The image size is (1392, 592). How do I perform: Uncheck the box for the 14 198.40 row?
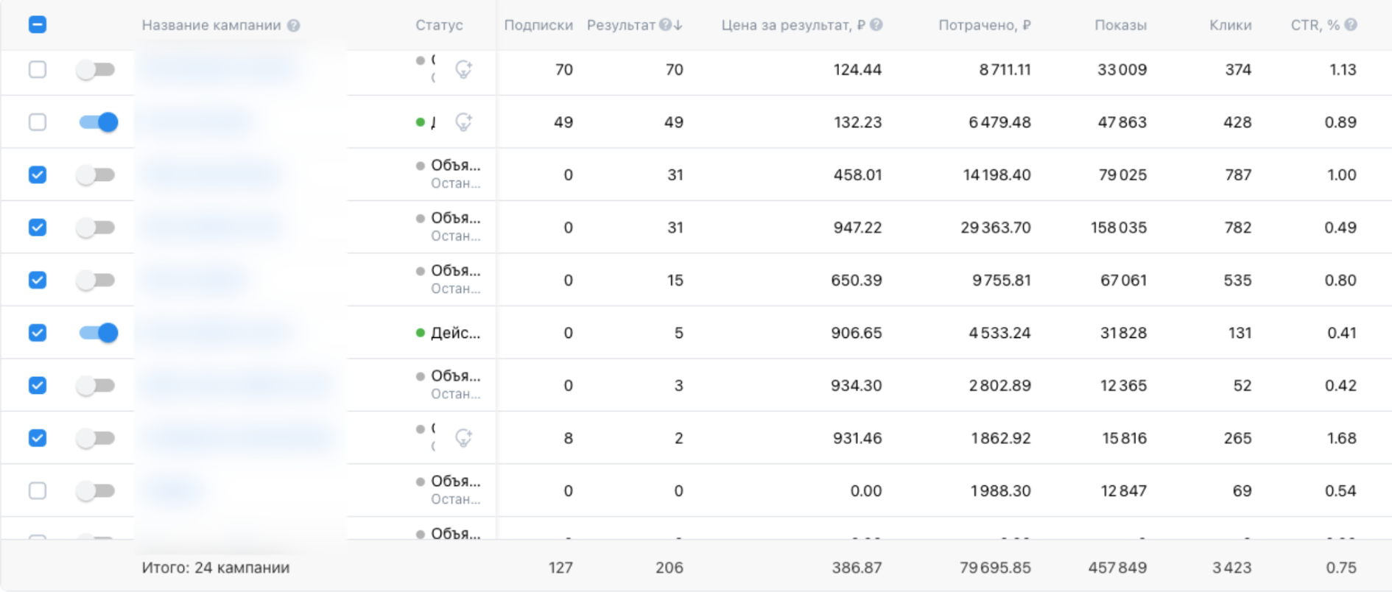click(38, 175)
